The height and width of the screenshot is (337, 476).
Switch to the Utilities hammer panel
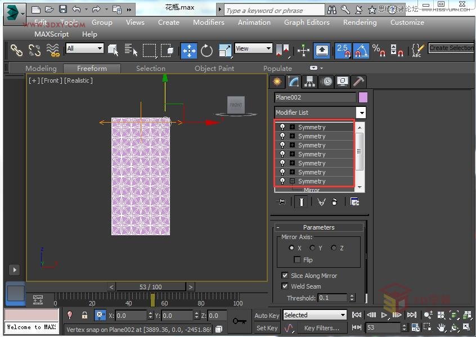click(x=358, y=82)
